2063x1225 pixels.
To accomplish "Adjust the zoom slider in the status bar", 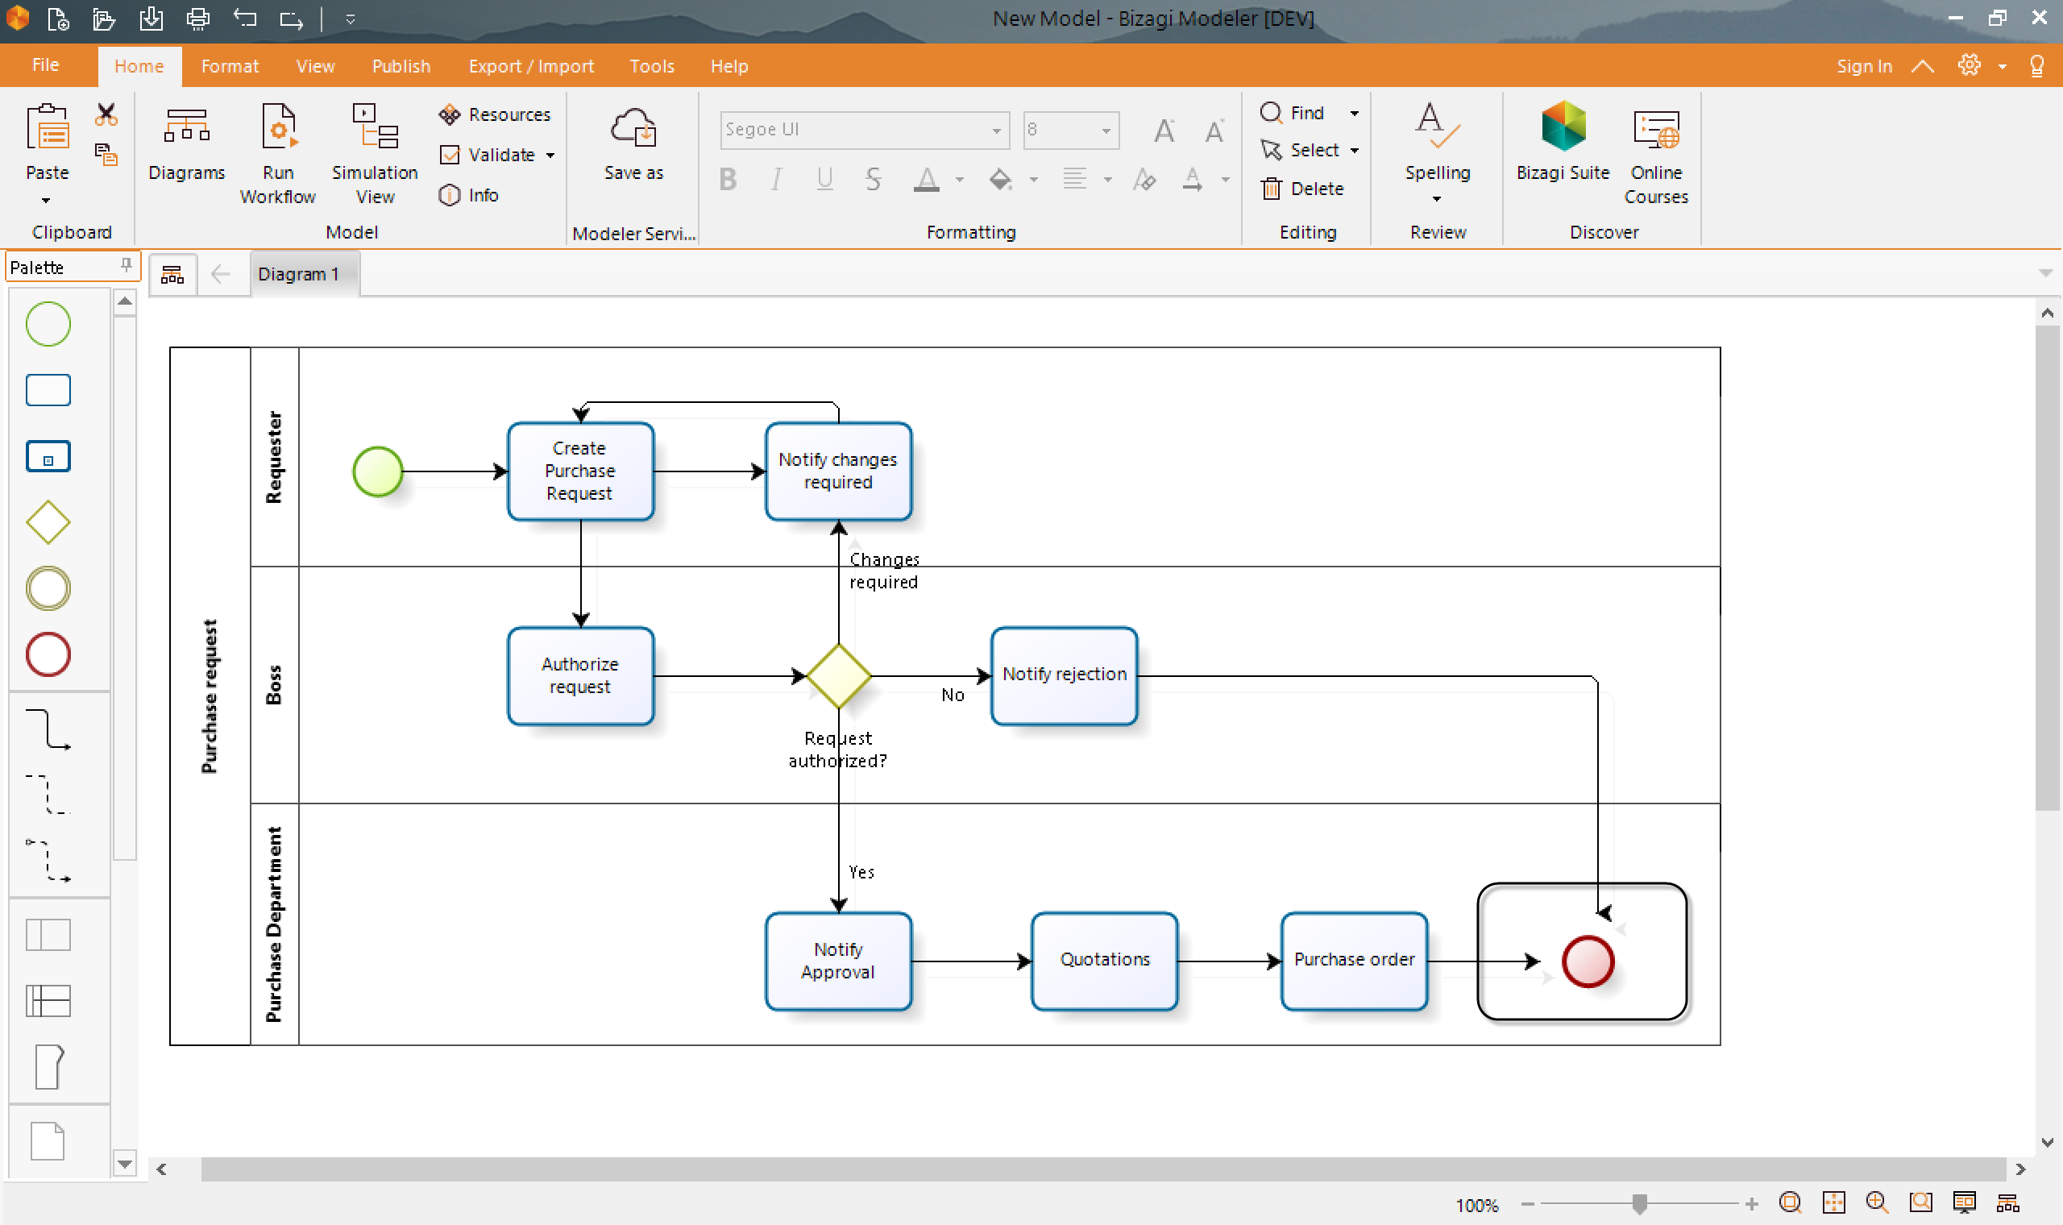I will [x=1639, y=1204].
